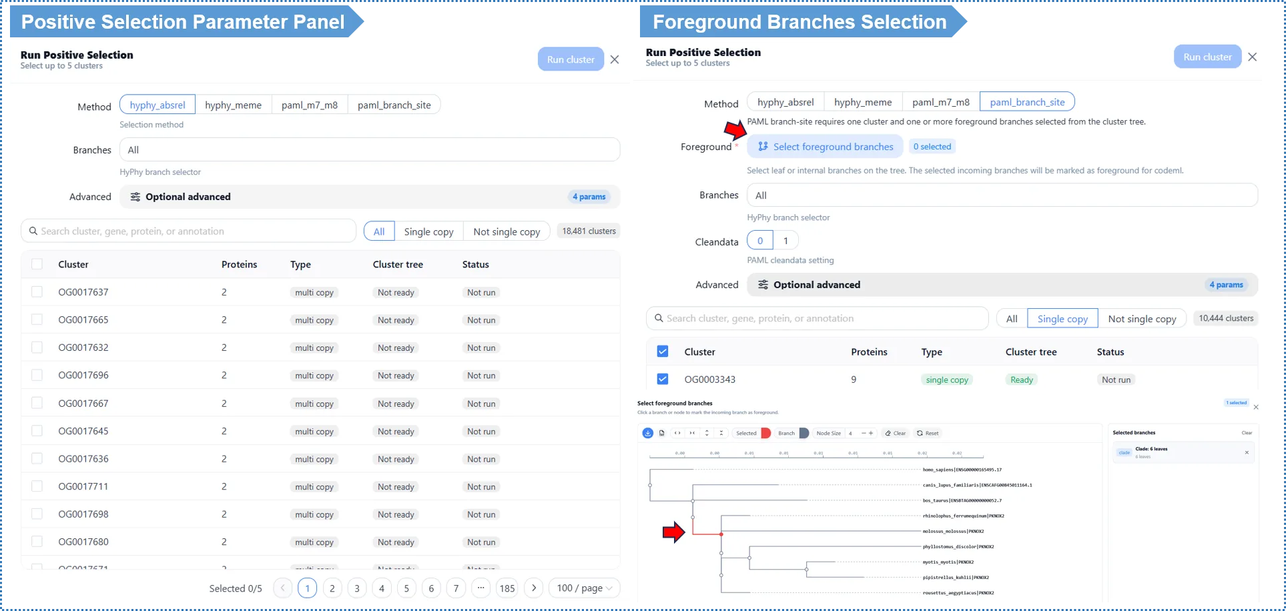The height and width of the screenshot is (611, 1286).
Task: Click the OG0017698 cluster name
Action: pos(83,514)
